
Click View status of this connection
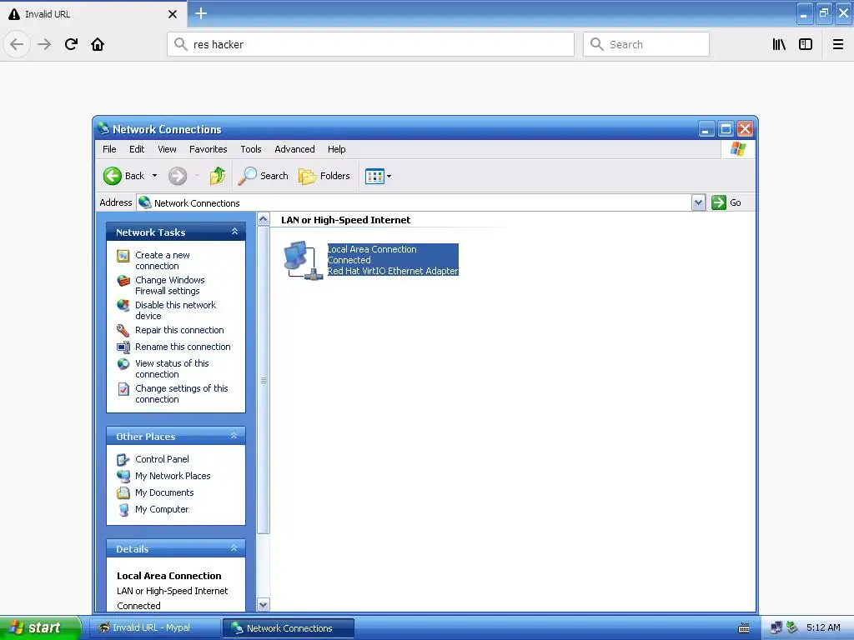[x=172, y=368]
